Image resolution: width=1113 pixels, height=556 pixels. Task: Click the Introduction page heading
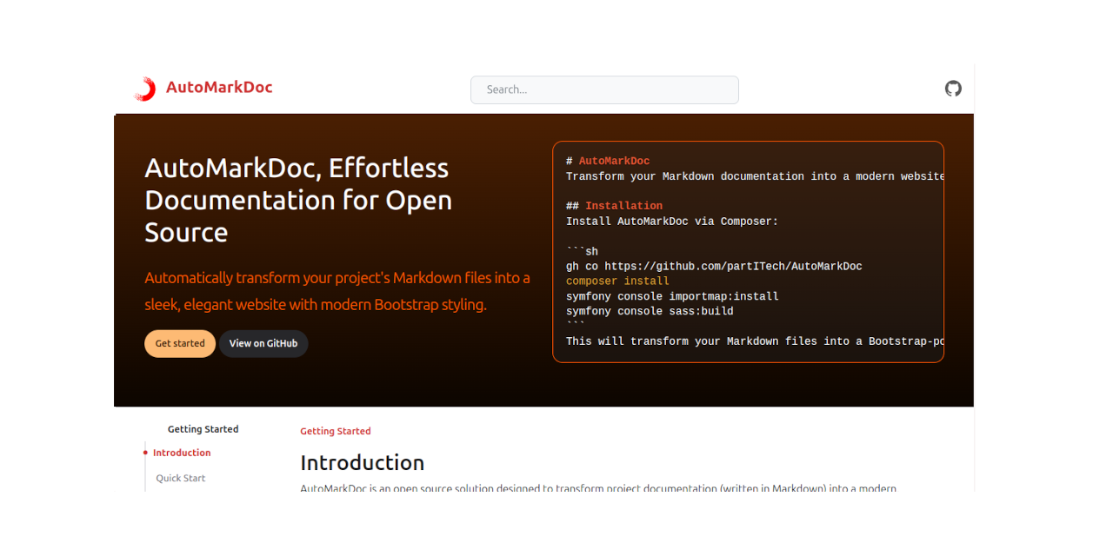pos(362,462)
